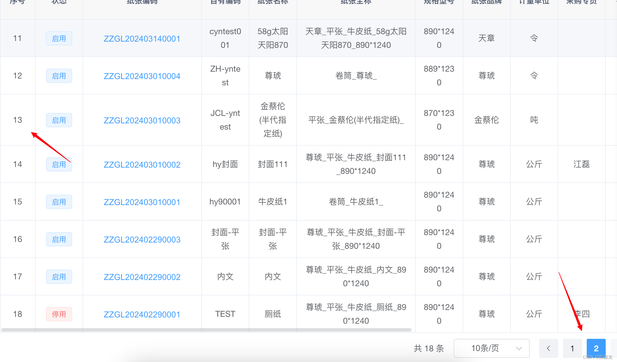
Task: Click 启用 status tag in row 11
Action: point(59,39)
